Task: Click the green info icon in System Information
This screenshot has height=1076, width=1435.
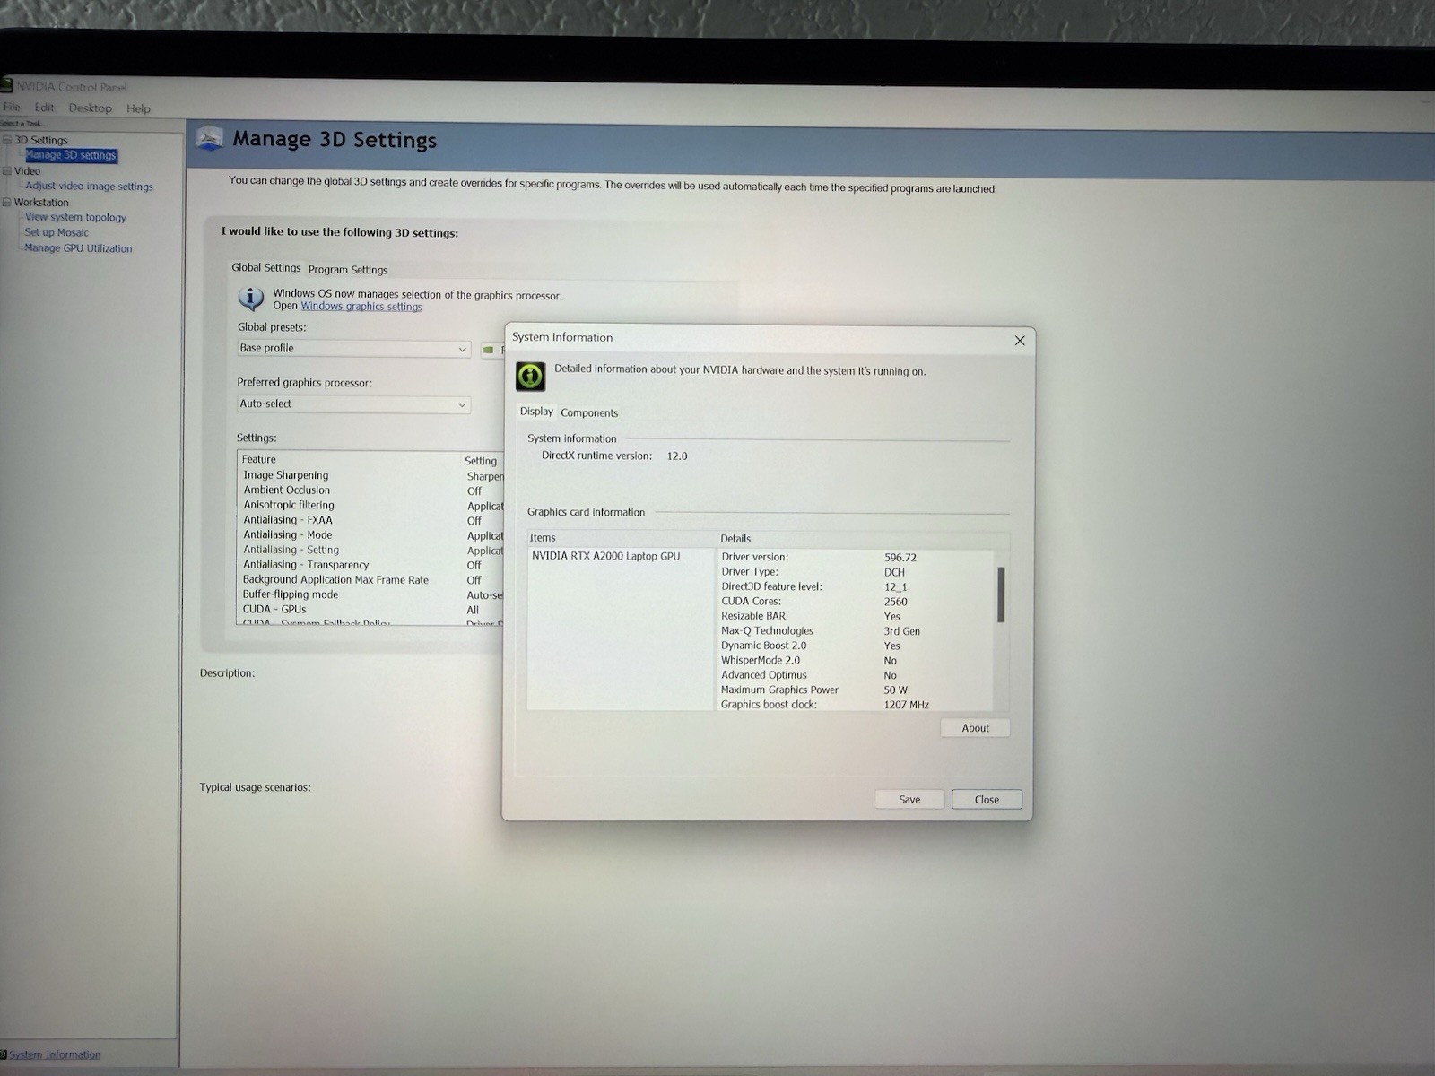Action: (530, 376)
